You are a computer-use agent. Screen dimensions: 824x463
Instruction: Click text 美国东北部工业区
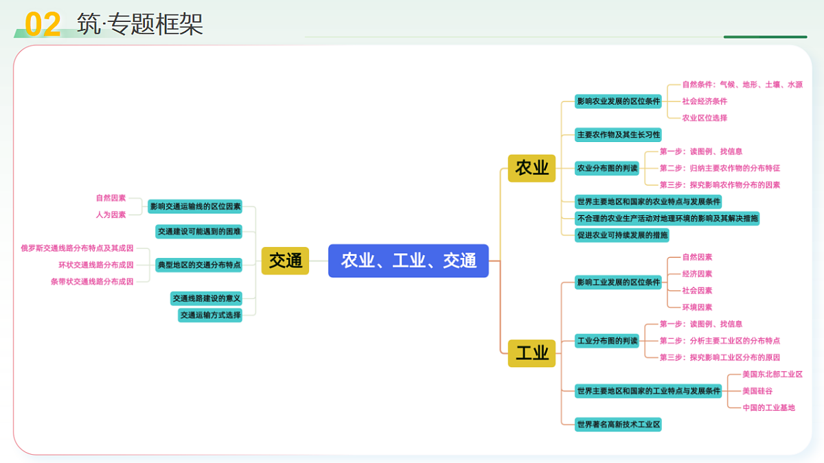point(772,375)
